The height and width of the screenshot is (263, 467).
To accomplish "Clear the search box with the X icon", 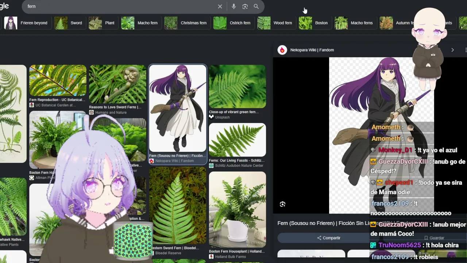I will (220, 7).
